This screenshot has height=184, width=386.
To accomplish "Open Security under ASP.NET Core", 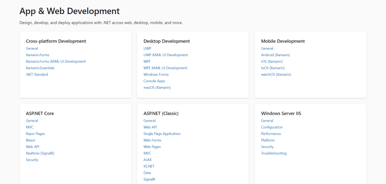I will pyautogui.click(x=32, y=160).
